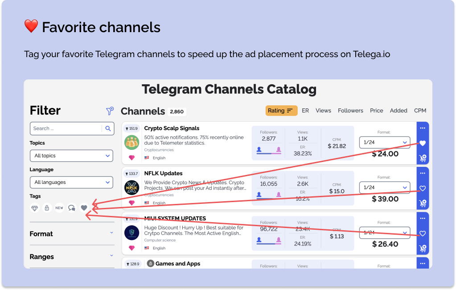Open the All topics dropdown
This screenshot has width=456, height=290.
[x=71, y=156]
